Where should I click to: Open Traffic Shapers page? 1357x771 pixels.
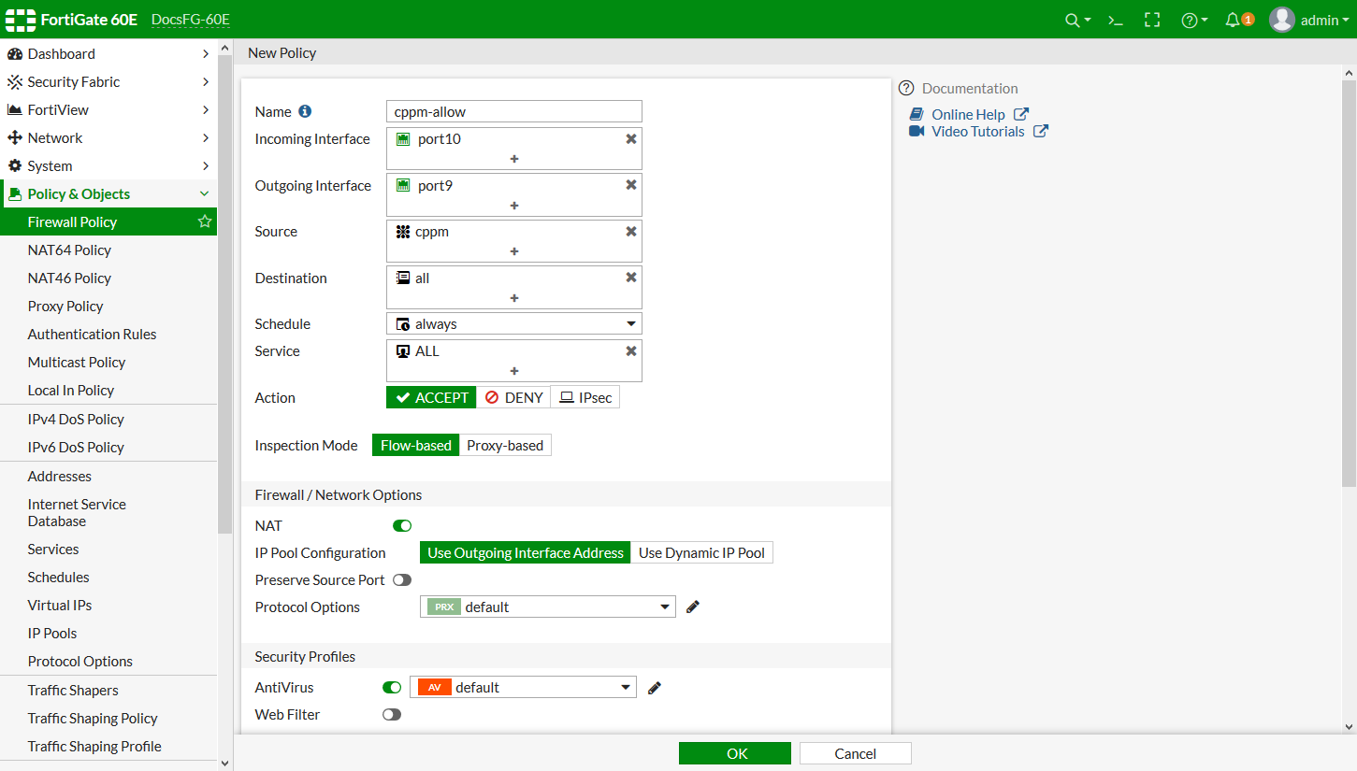[x=73, y=690]
